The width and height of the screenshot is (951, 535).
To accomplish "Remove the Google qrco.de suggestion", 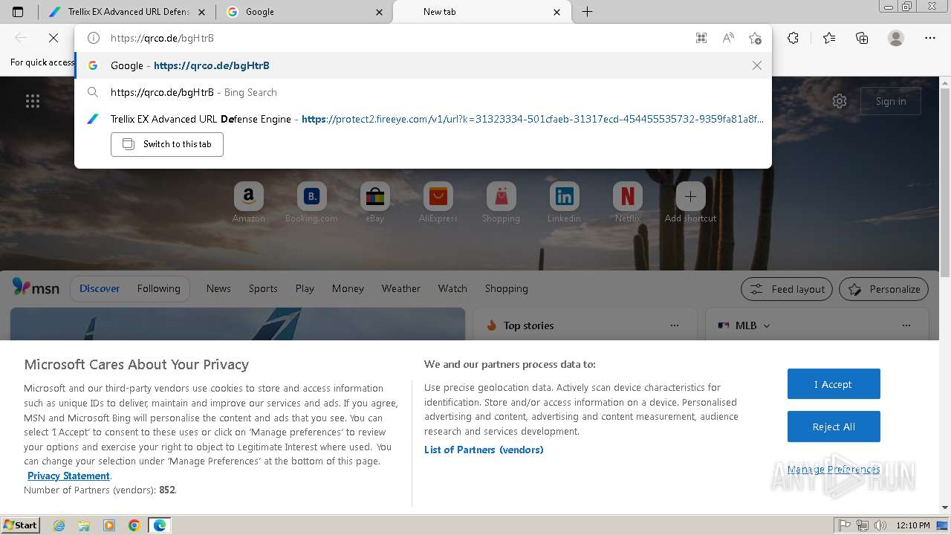I will click(x=756, y=65).
